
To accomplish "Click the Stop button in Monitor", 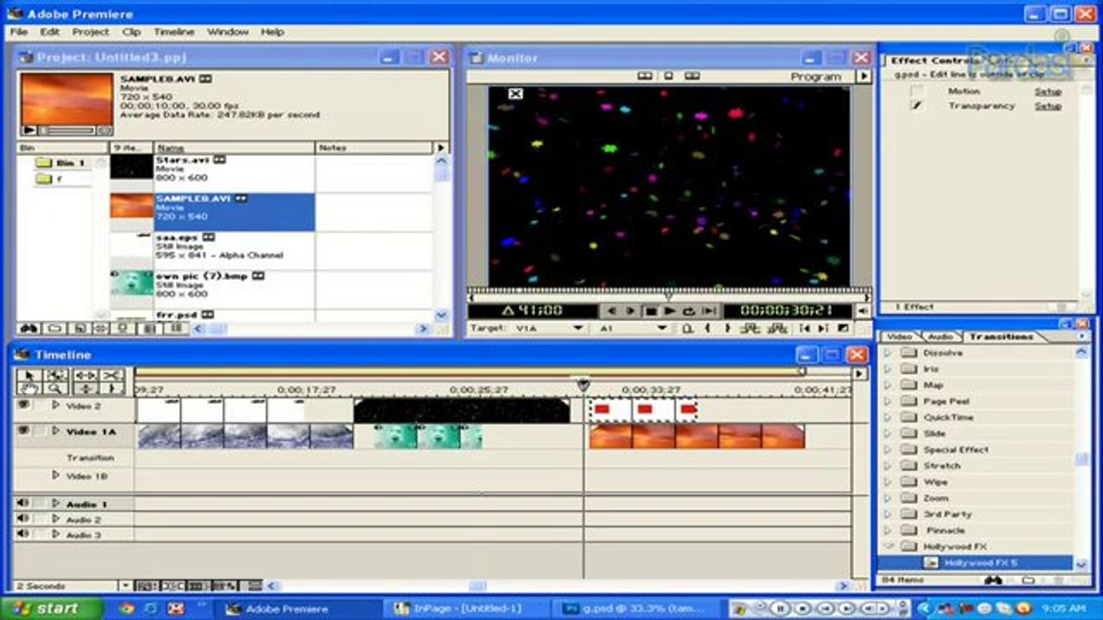I will (651, 311).
